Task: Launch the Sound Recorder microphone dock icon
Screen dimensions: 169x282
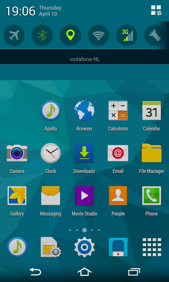Action: point(118,247)
